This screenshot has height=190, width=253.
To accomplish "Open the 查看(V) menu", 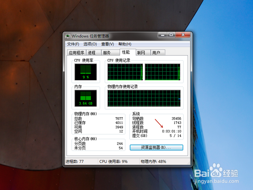I will pos(108,44).
